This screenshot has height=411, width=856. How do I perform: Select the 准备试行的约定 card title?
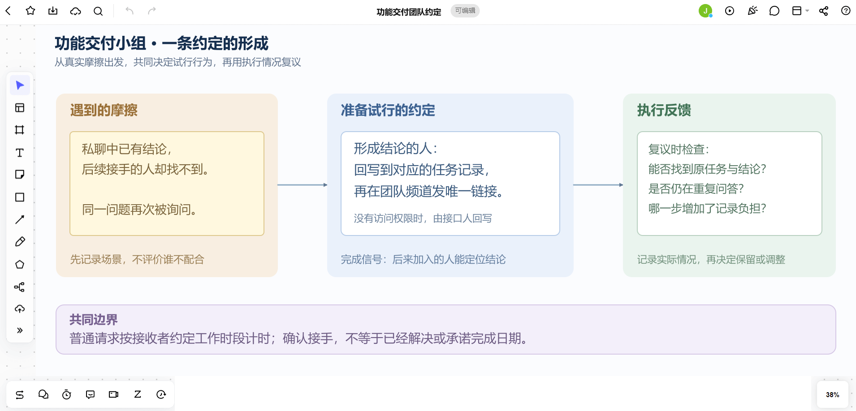point(388,110)
